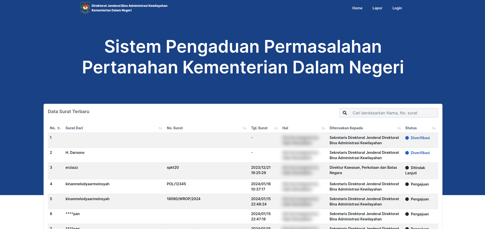This screenshot has height=229, width=485.
Task: Click the No. Surat column header
Action: point(175,128)
